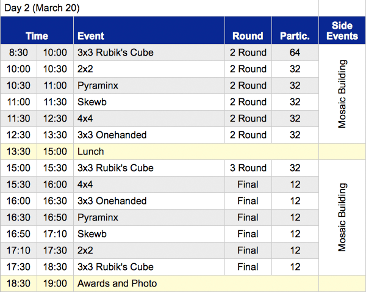This screenshot has width=366, height=292.
Task: Click the 3 Round cell
Action: coord(248,168)
